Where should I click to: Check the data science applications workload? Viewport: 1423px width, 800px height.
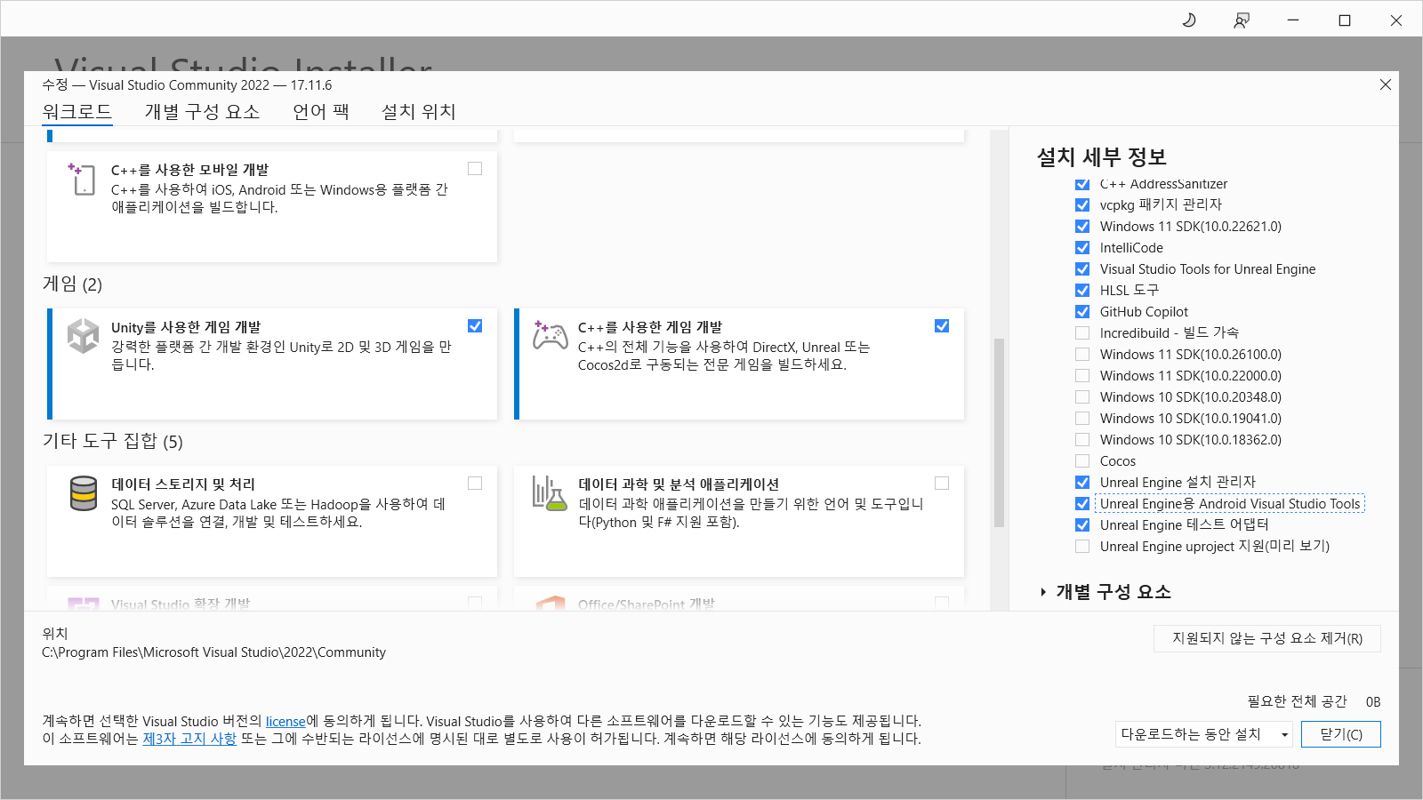[942, 484]
